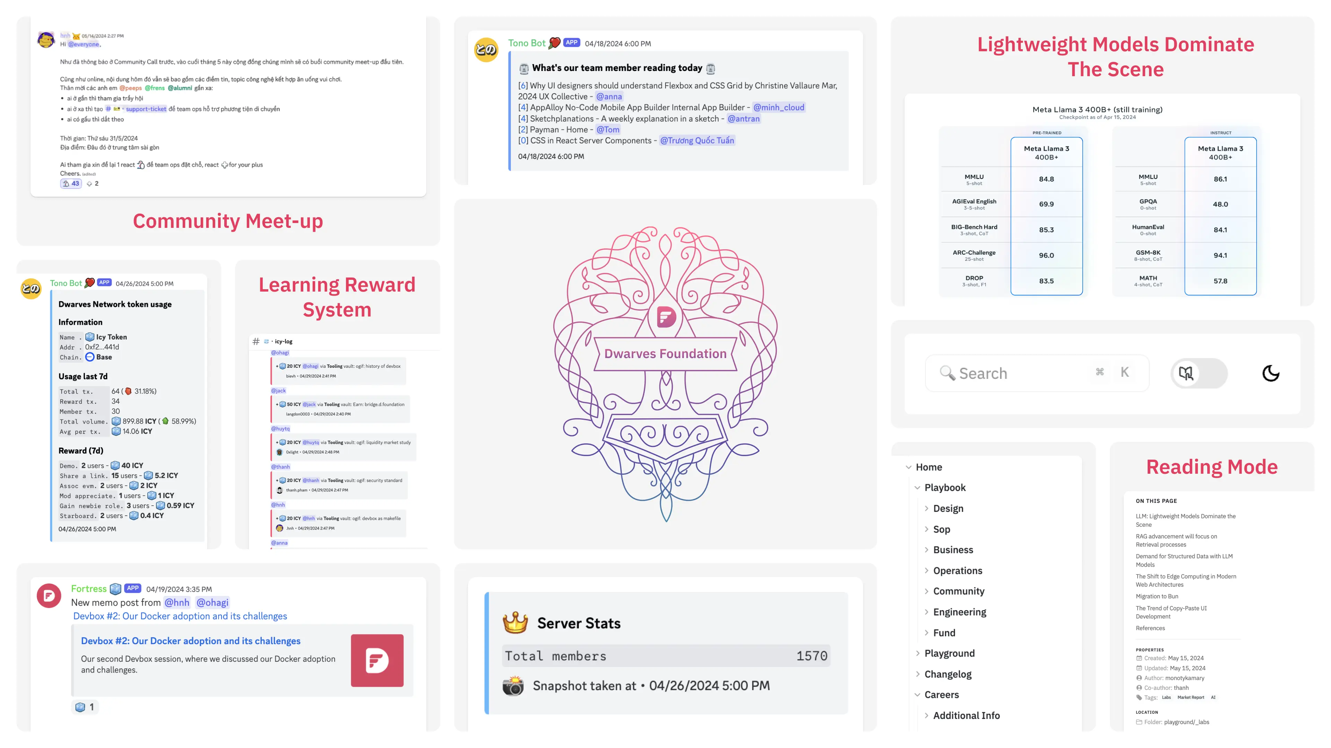Screen dimensions: 1331x748
Task: Click the snapshot camera icon
Action: coord(513,686)
